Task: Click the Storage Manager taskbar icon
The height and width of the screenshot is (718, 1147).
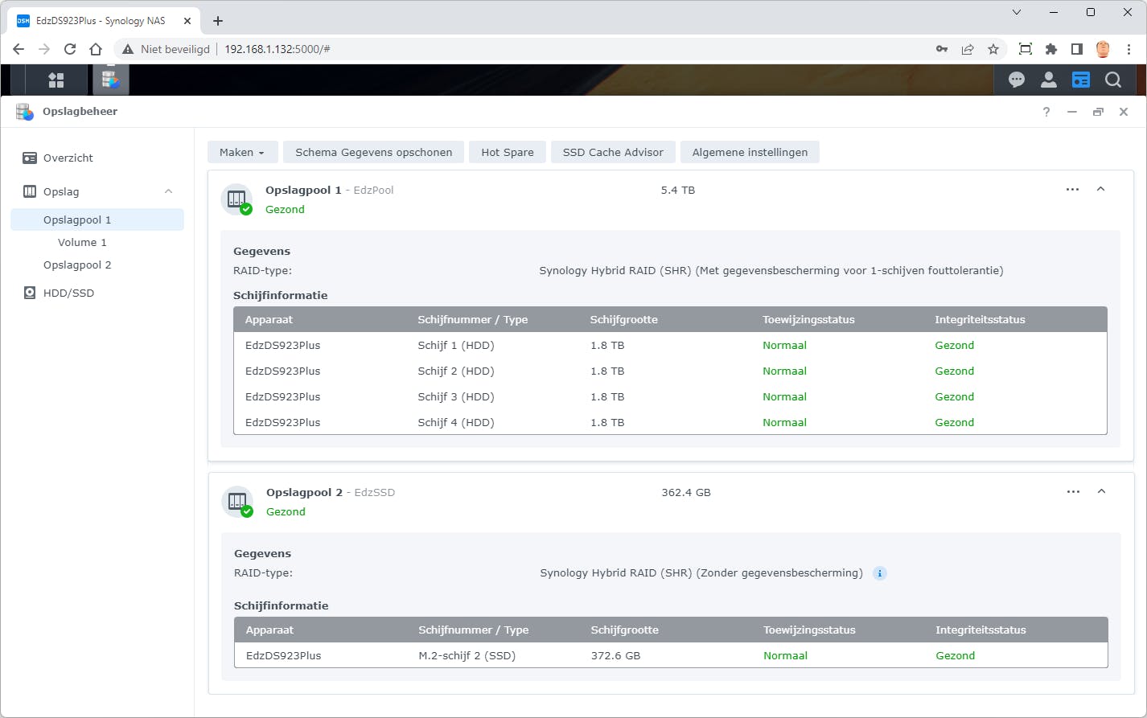Action: (x=110, y=80)
